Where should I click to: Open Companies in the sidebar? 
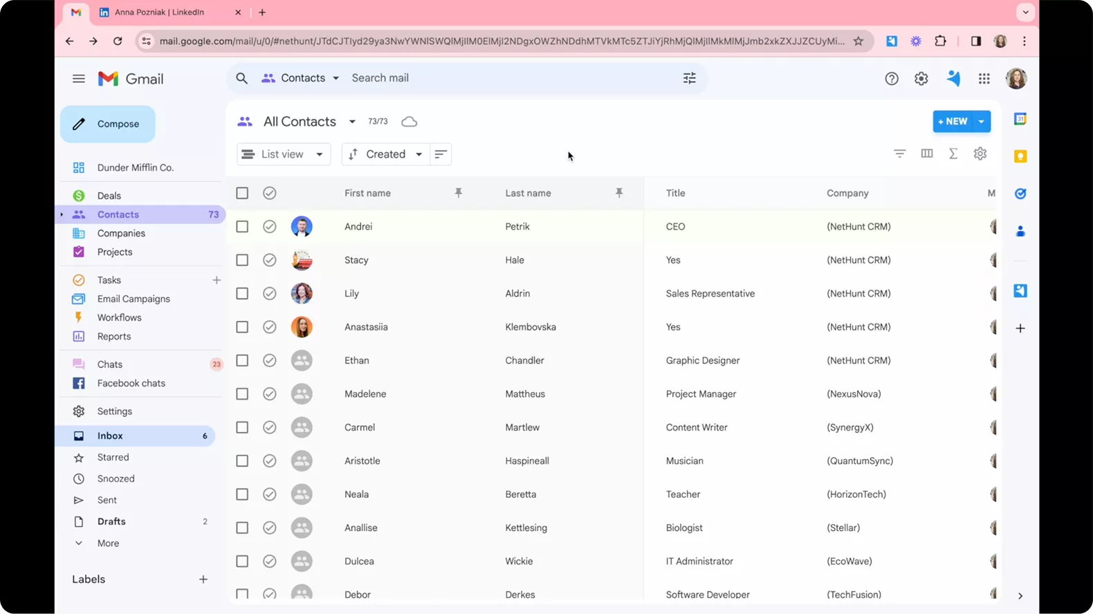(121, 233)
